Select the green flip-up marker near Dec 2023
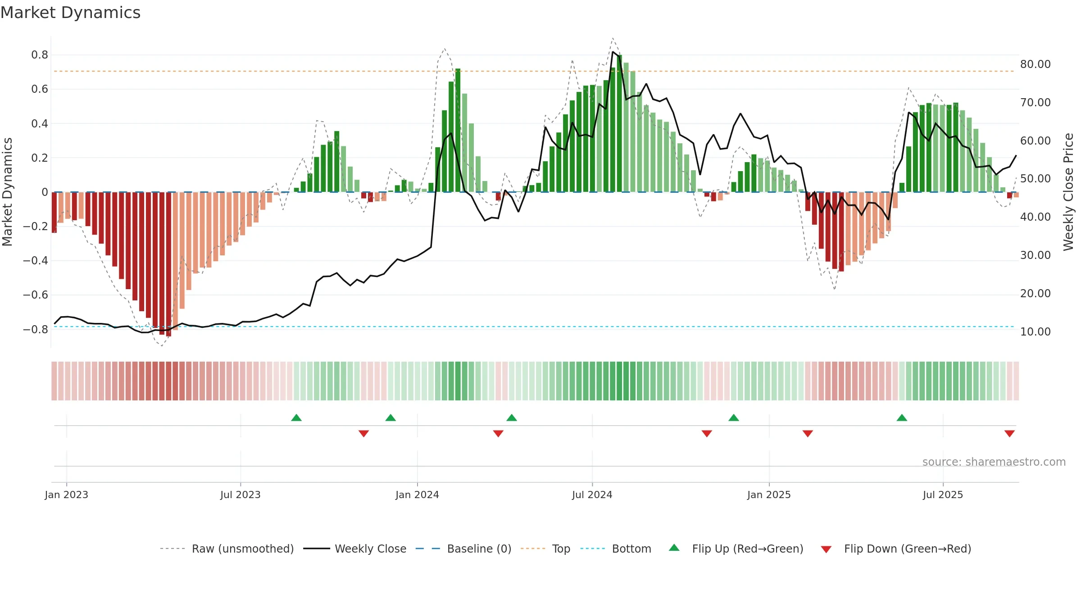Image resolution: width=1081 pixels, height=608 pixels. (x=391, y=417)
